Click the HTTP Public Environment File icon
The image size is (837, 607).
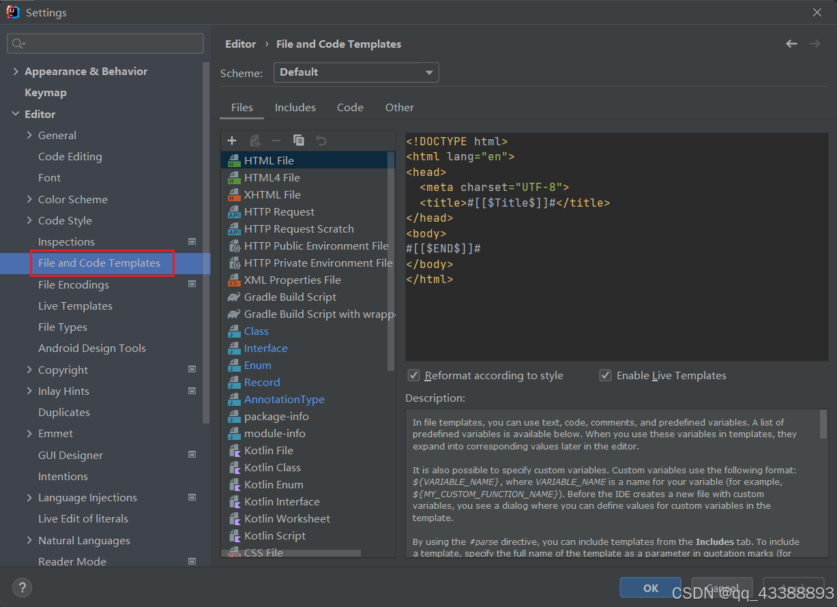(234, 246)
